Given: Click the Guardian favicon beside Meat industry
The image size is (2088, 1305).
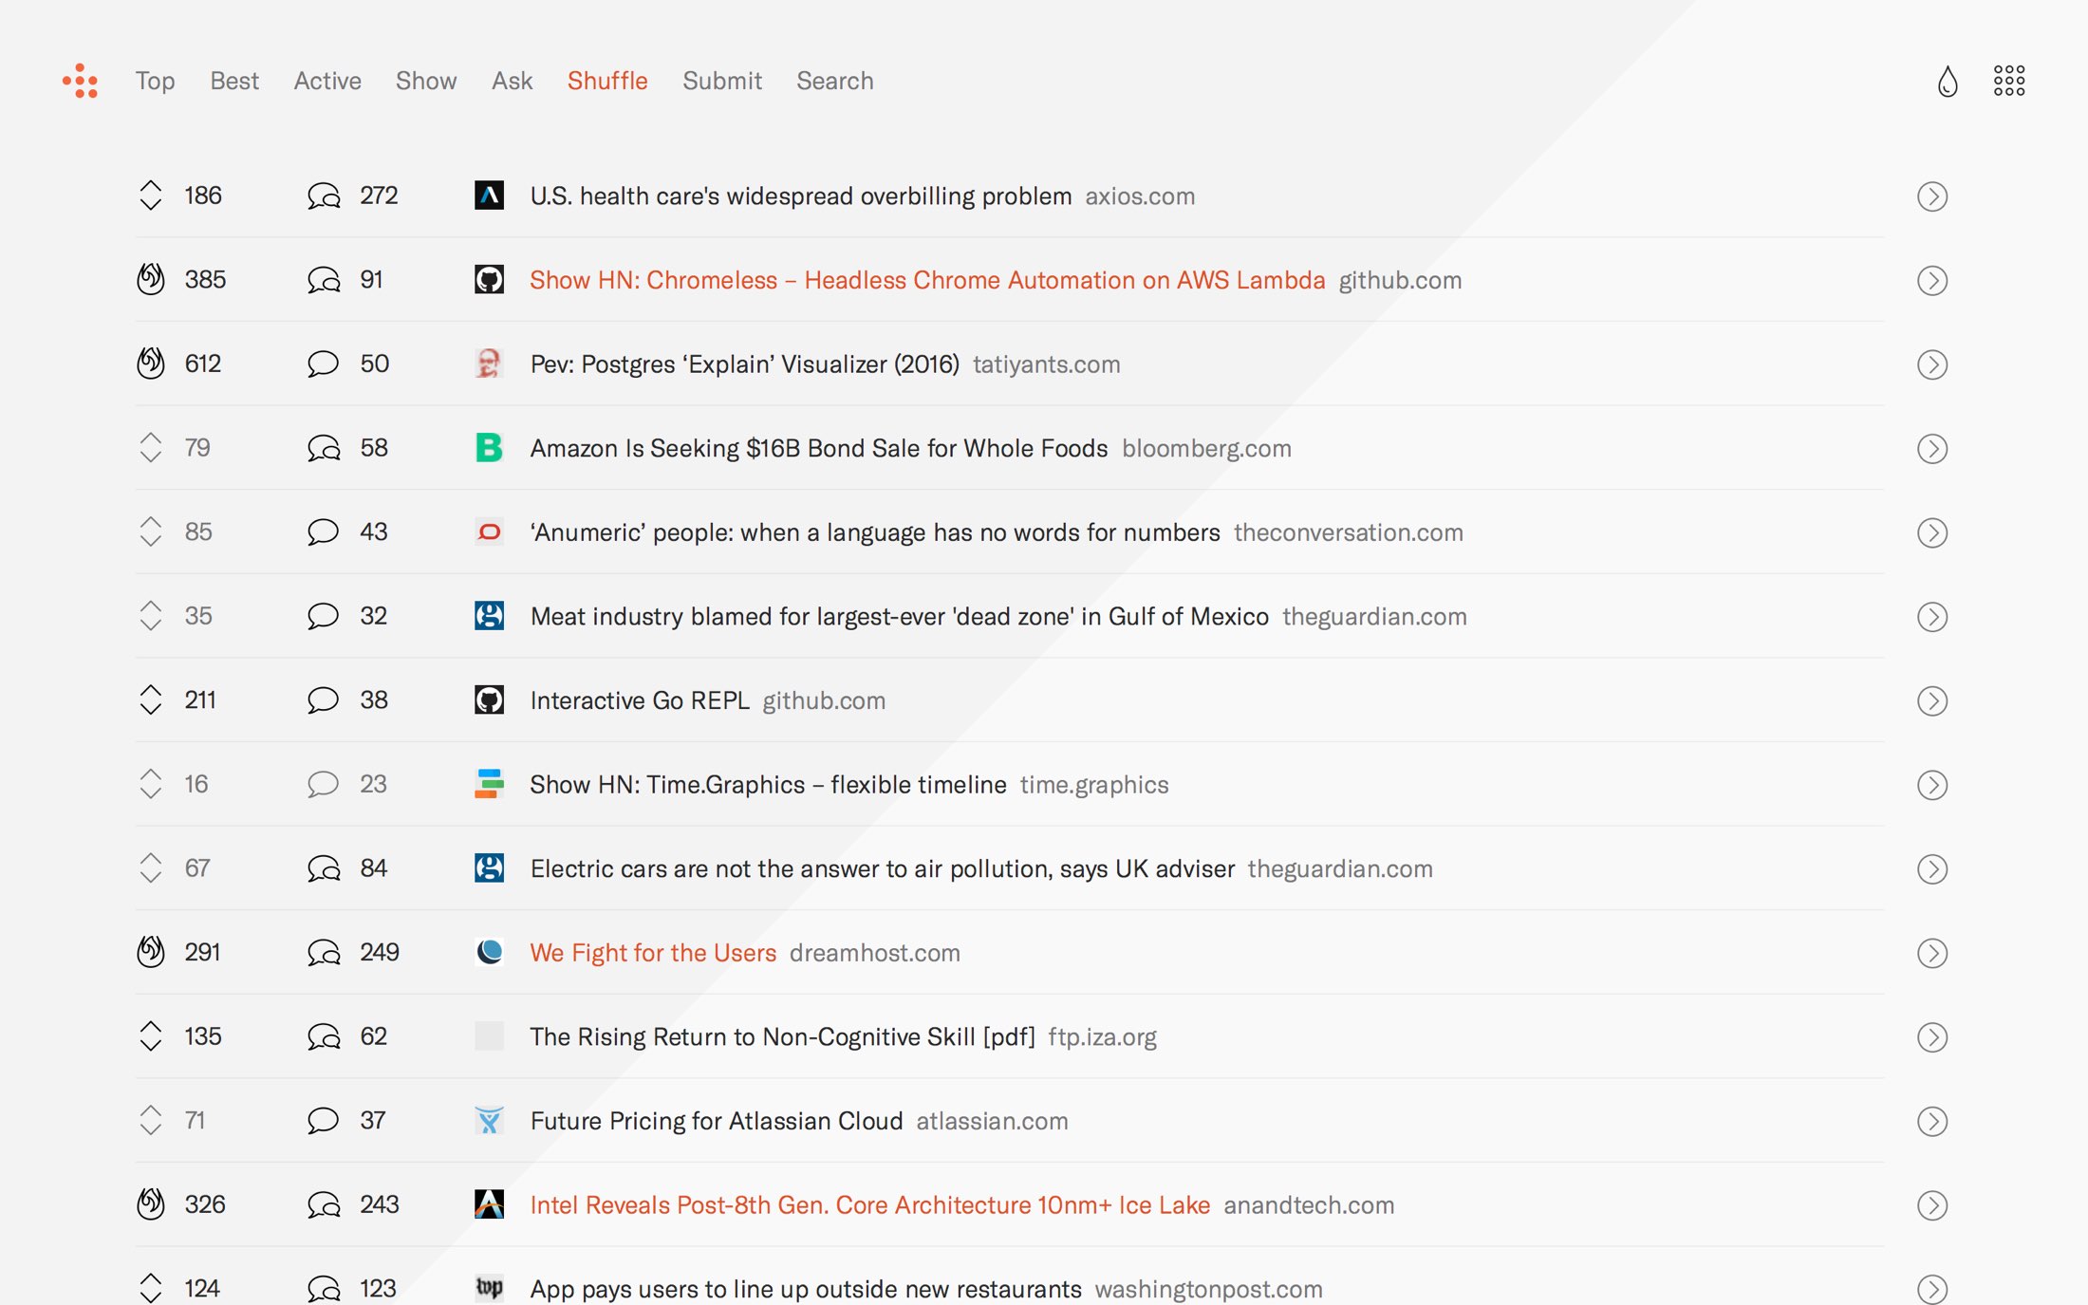Looking at the screenshot, I should [489, 615].
